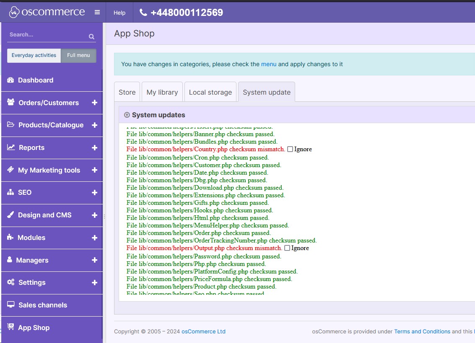Click the Dashboard gauge icon
Viewport: 475px width, 343px height.
[x=10, y=80]
